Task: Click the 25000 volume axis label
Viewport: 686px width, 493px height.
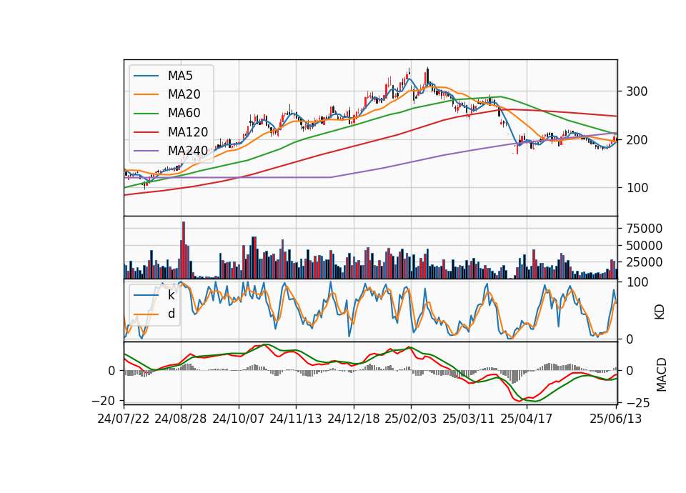Action: [x=644, y=262]
